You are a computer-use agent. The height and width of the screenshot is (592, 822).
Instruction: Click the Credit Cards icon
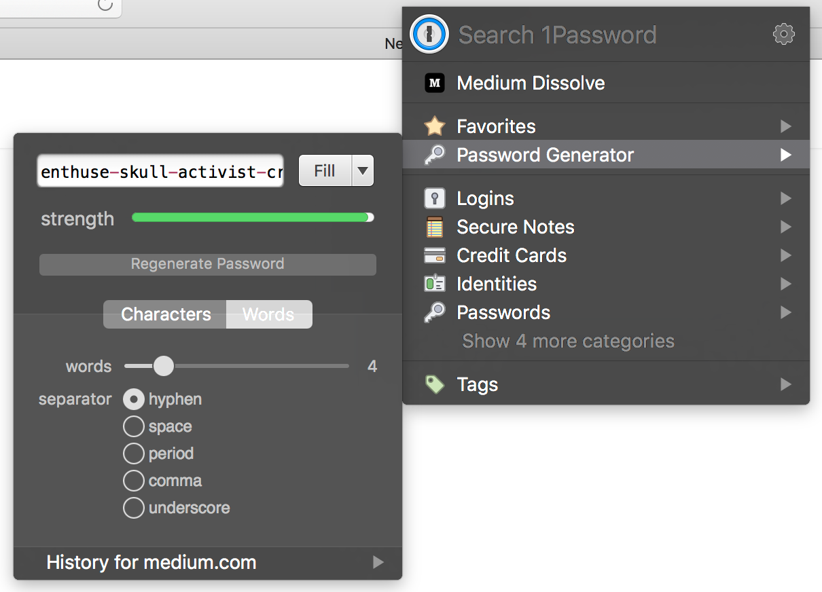pos(435,255)
